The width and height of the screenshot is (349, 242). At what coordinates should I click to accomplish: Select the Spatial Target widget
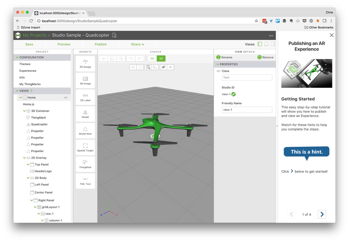tap(85, 148)
